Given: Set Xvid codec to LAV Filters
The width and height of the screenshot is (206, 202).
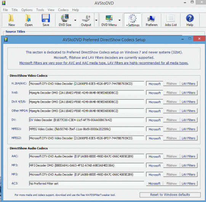Looking at the screenshot, I should pyautogui.click(x=188, y=93).
